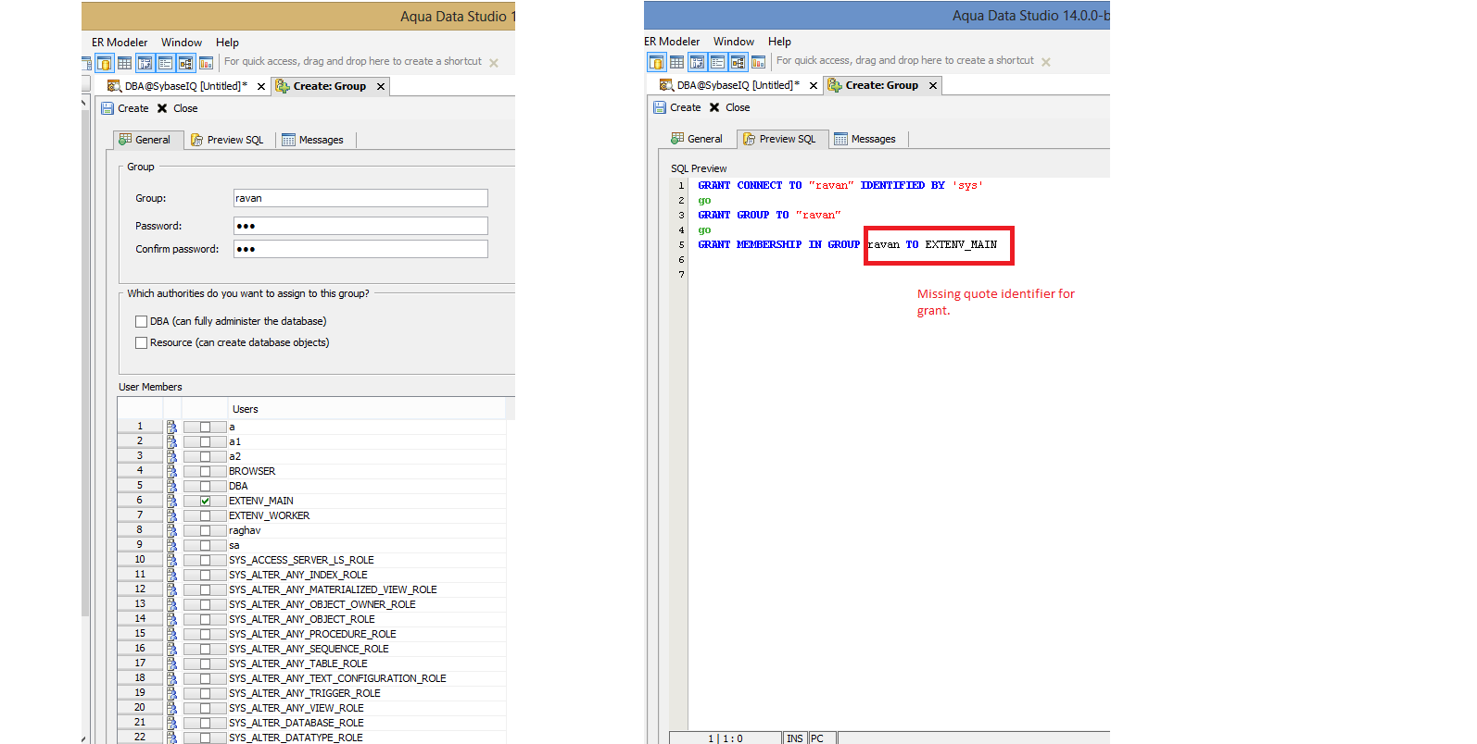
Task: Click SQL line starting with GRANT CONNECT TO
Action: [840, 185]
